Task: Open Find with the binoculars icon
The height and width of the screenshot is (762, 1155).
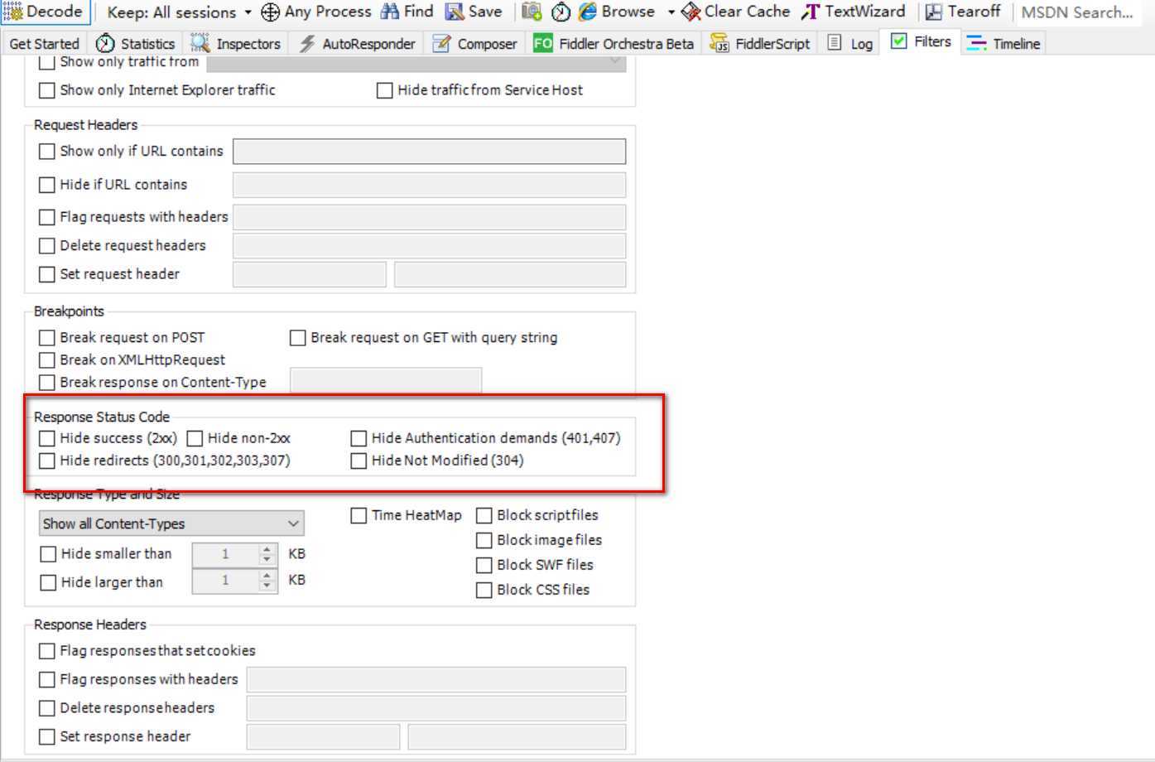Action: pyautogui.click(x=389, y=12)
